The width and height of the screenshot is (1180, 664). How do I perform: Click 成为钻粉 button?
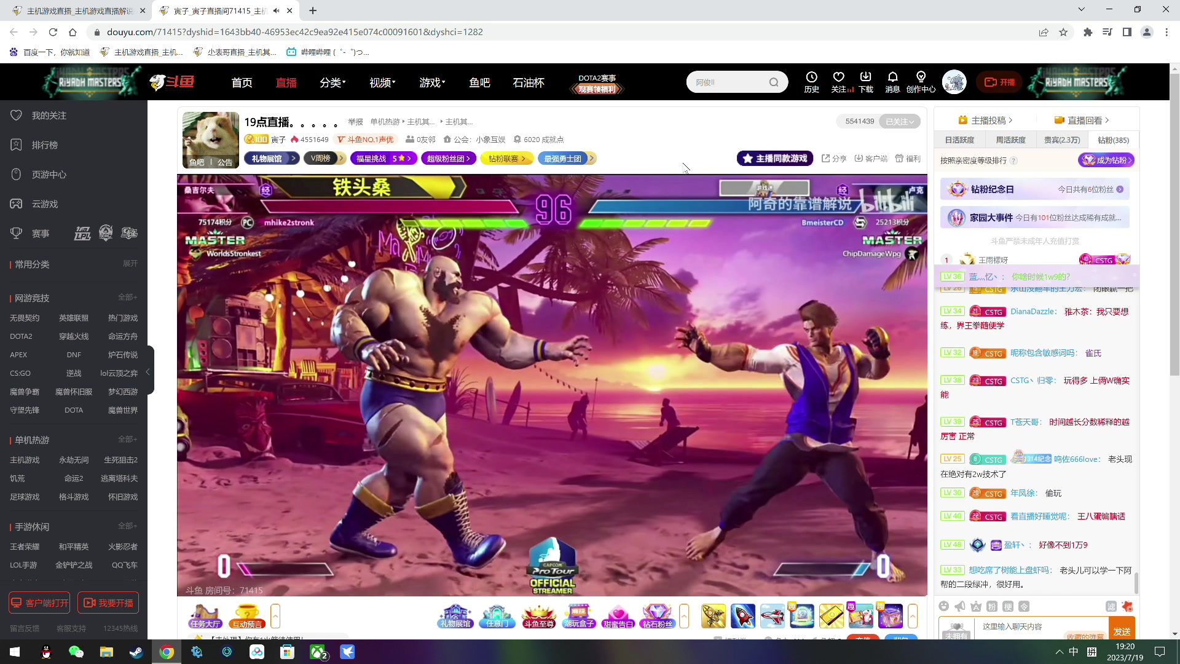(1106, 160)
